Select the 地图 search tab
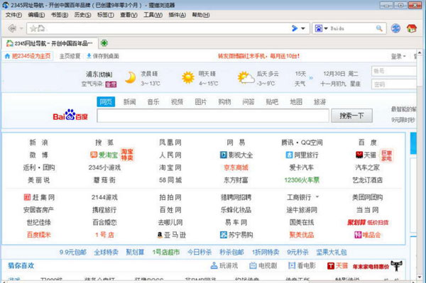The width and height of the screenshot is (426, 283). 296,101
